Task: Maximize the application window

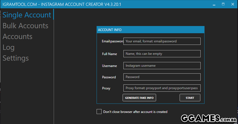Action: coord(223,5)
